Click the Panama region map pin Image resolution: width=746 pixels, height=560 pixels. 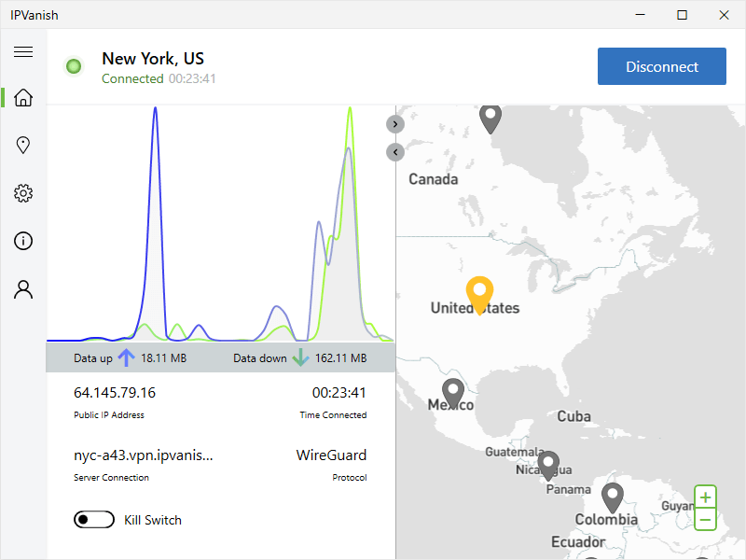[548, 463]
